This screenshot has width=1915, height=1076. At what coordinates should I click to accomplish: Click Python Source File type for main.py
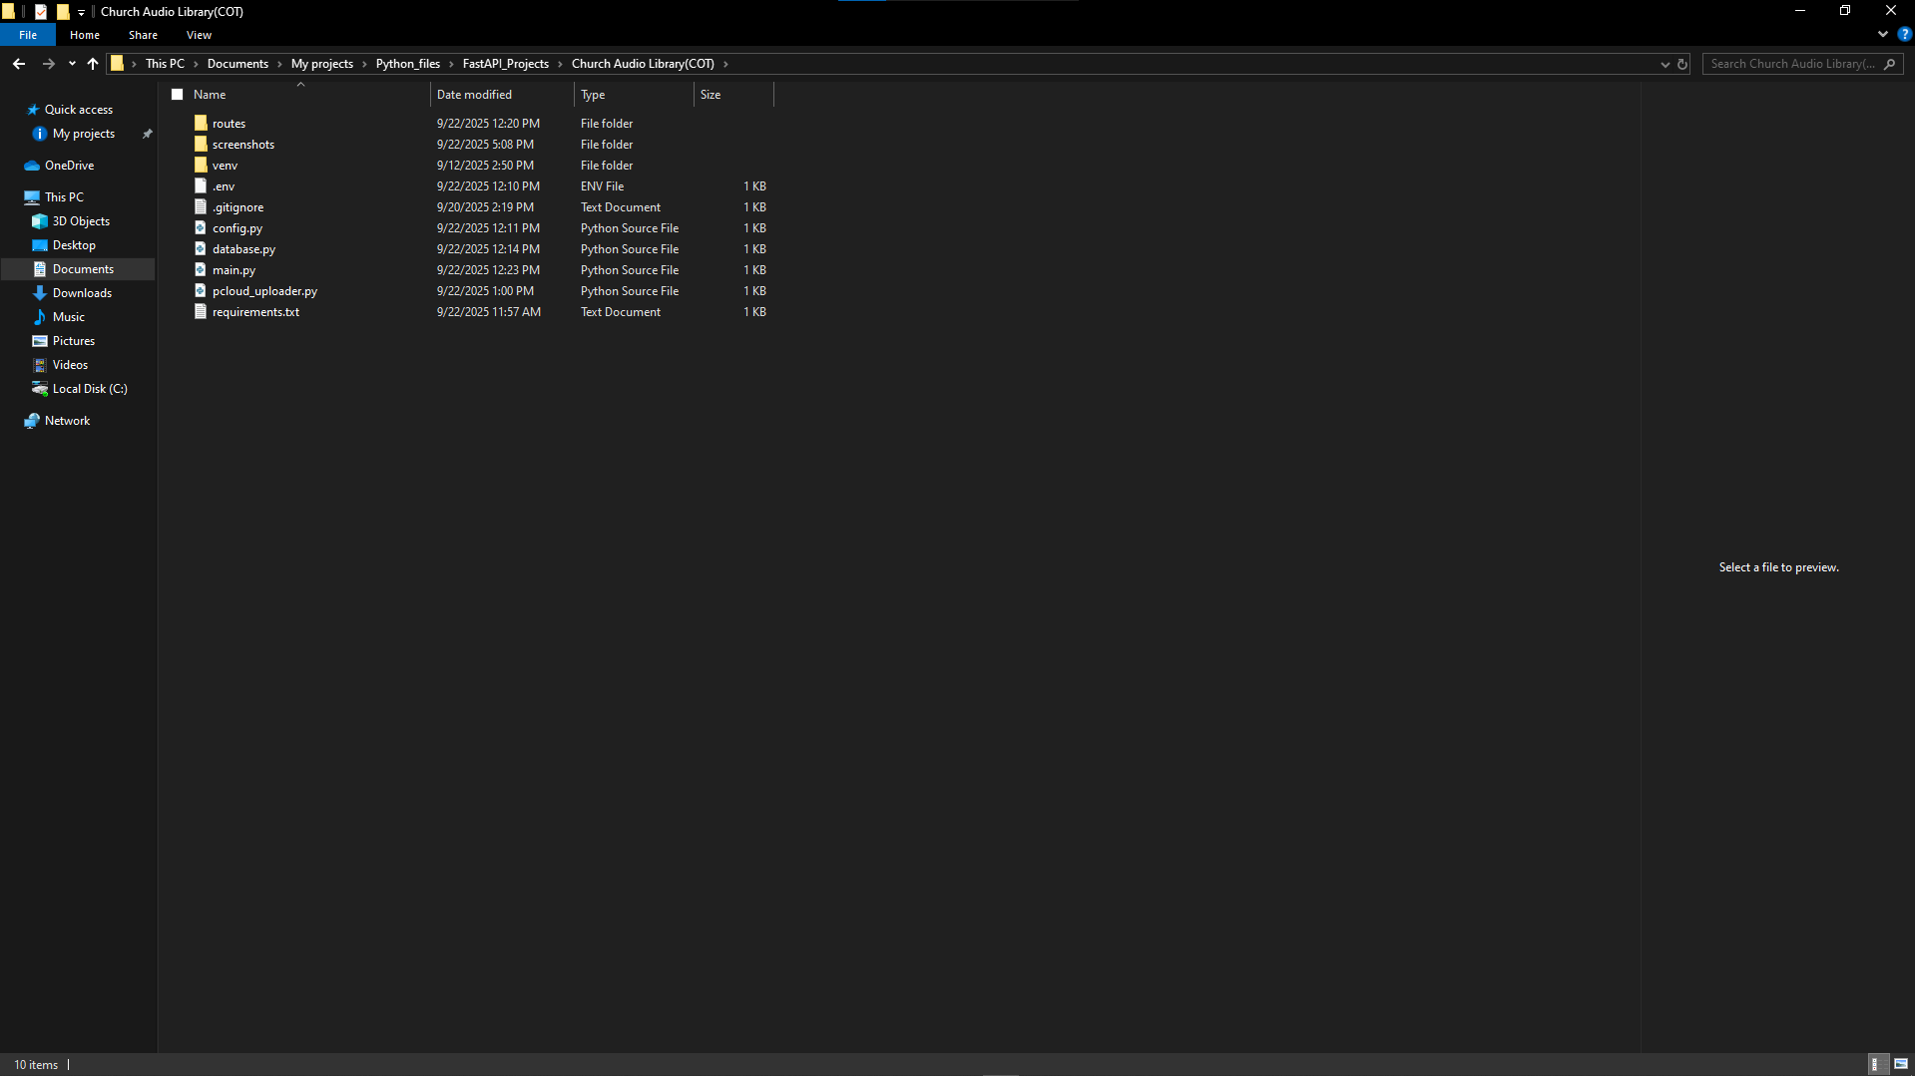(630, 270)
